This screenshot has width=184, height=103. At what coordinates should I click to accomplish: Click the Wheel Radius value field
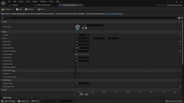82,41
